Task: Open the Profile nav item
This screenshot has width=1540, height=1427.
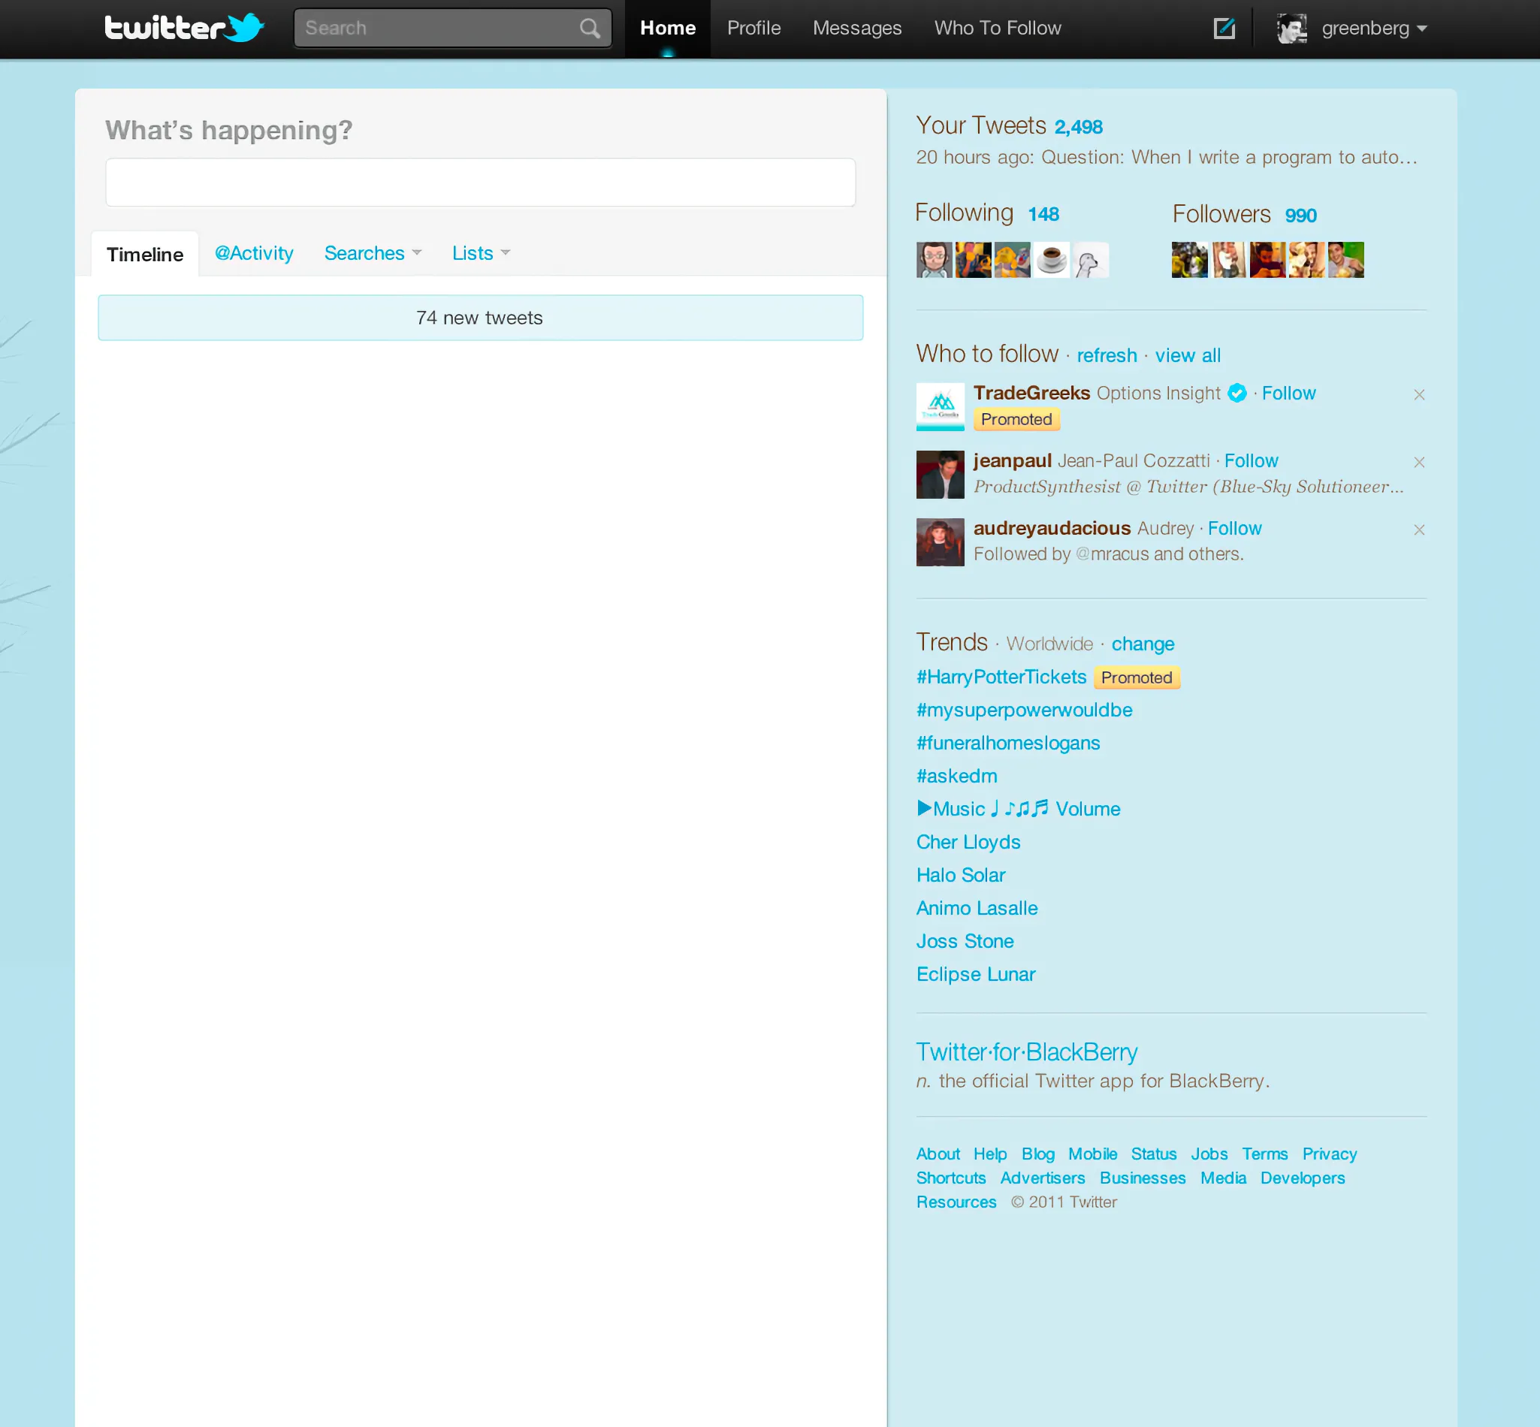Action: (x=753, y=29)
